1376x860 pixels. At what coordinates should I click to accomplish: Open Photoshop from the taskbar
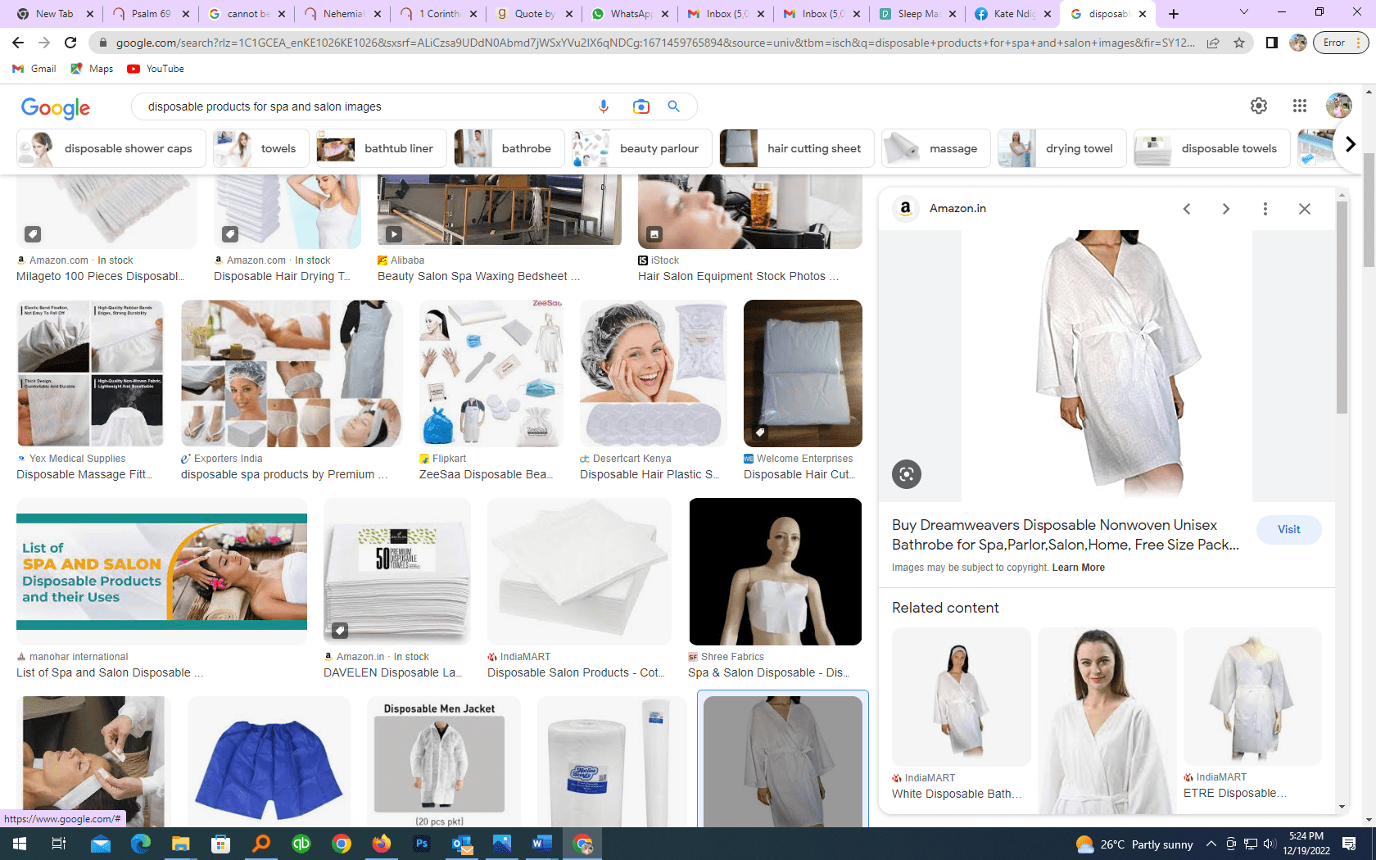coord(421,844)
